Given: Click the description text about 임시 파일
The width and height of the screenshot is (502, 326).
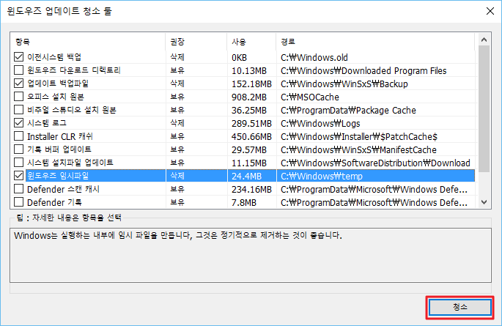Looking at the screenshot, I should [178, 235].
